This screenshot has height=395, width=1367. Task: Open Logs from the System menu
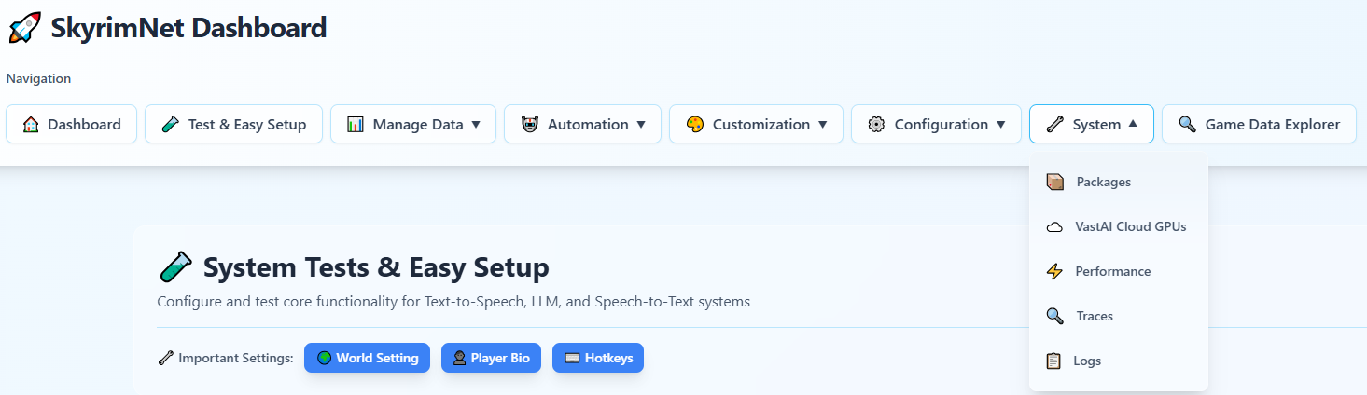click(1087, 361)
